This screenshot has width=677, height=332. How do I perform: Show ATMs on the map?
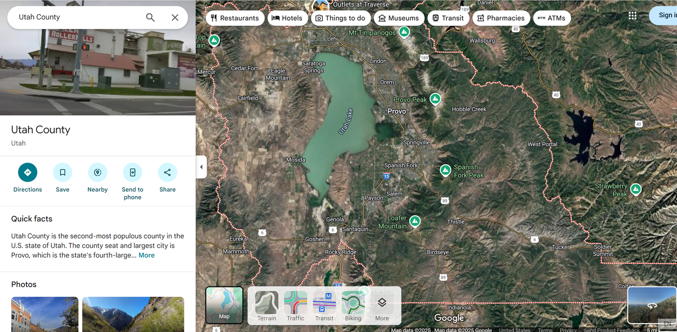click(552, 18)
